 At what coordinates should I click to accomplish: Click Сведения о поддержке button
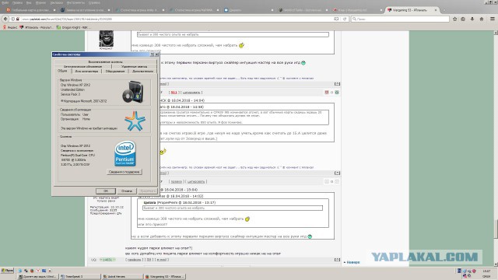(124, 172)
